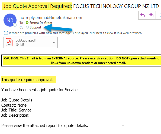Image resolution: width=161 pixels, height=134 pixels.
Task: Click the highlighted 'This quote requires approval' text
Action: coord(27,80)
